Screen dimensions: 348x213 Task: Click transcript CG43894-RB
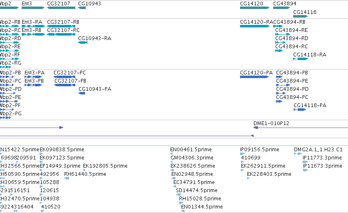pos(278,26)
